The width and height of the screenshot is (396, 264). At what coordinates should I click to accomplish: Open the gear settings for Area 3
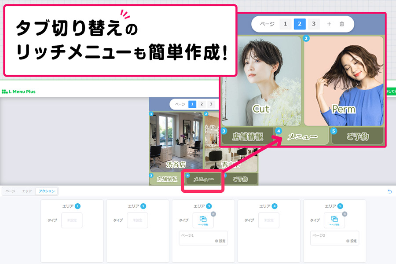coord(220,241)
